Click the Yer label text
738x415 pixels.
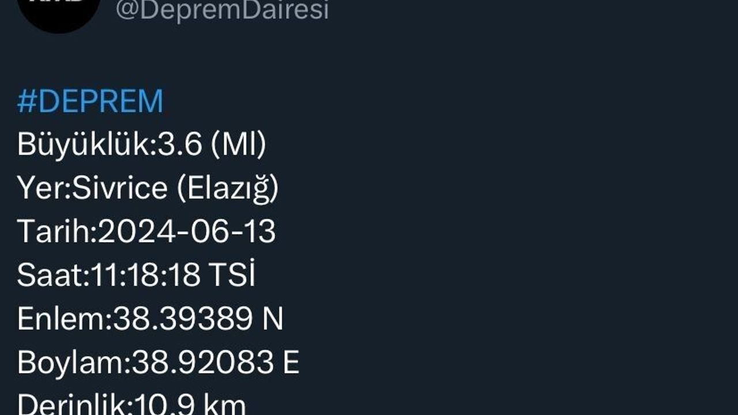tap(42, 188)
